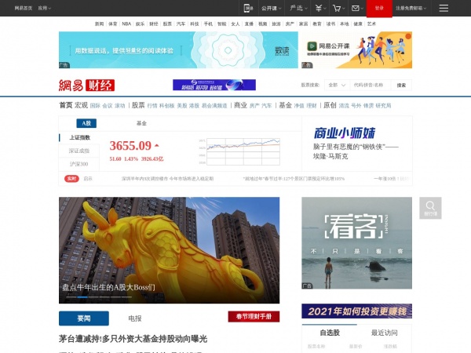471x353 pixels.
Task: Expand the 严选 dropdown
Action: click(298, 8)
